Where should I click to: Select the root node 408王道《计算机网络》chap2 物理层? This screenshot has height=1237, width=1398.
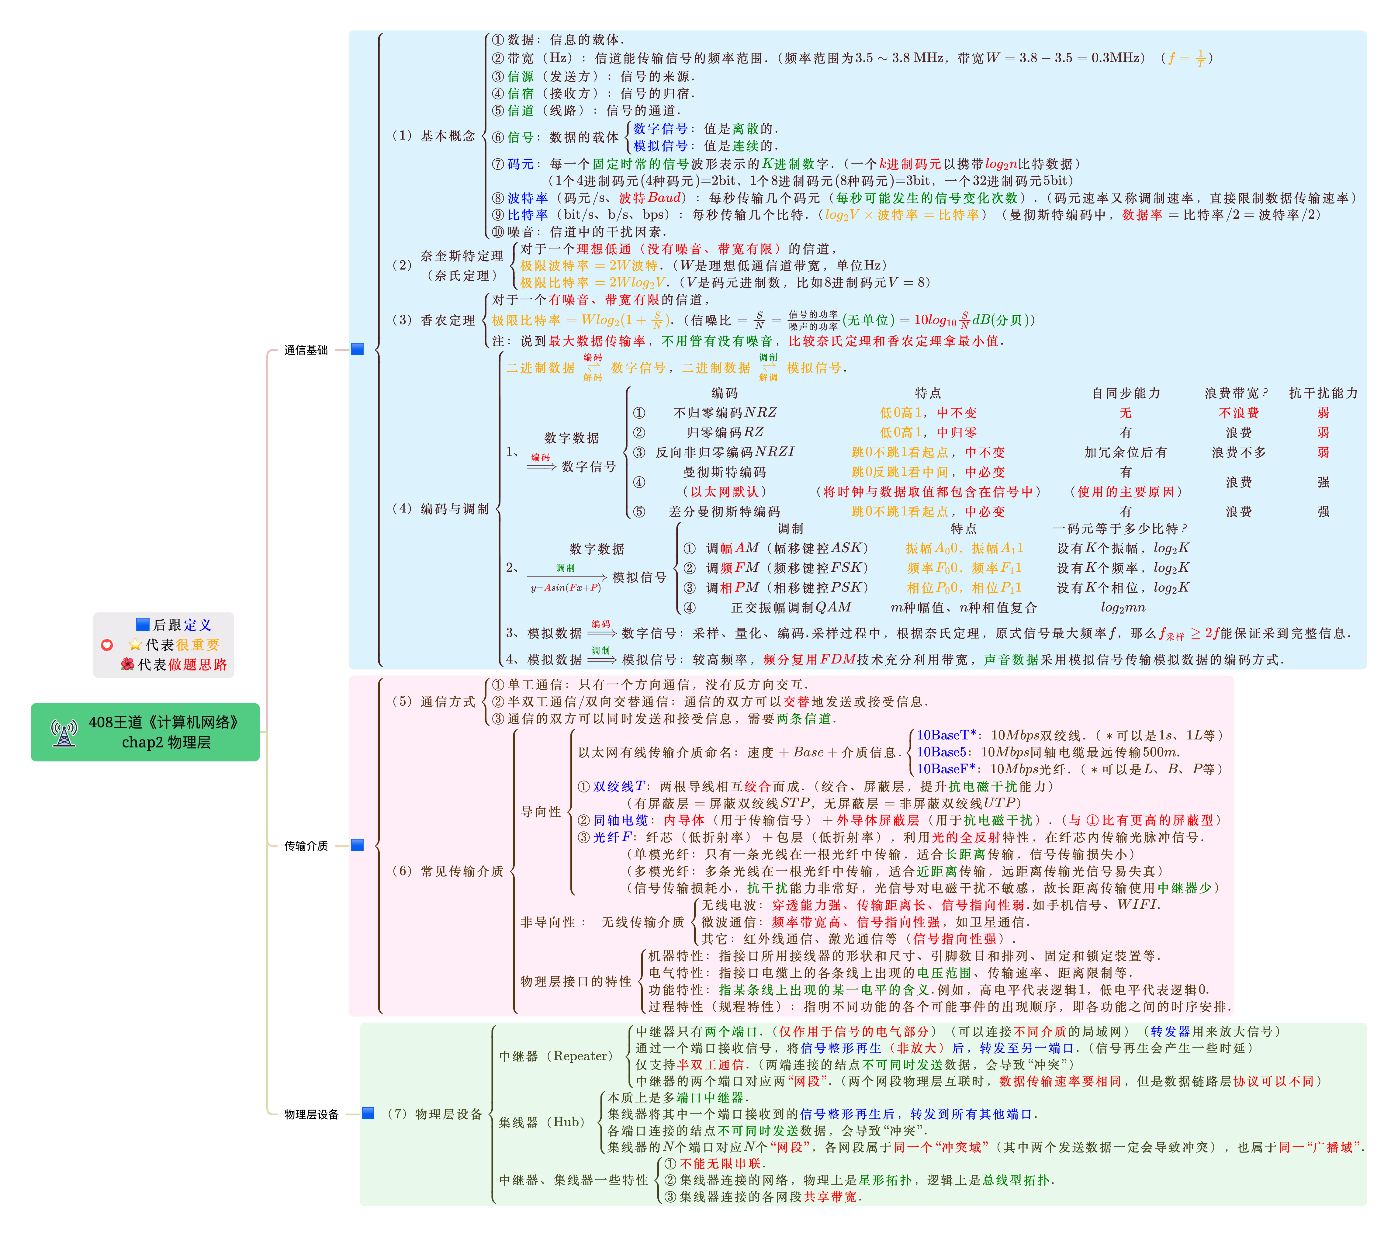click(x=145, y=732)
